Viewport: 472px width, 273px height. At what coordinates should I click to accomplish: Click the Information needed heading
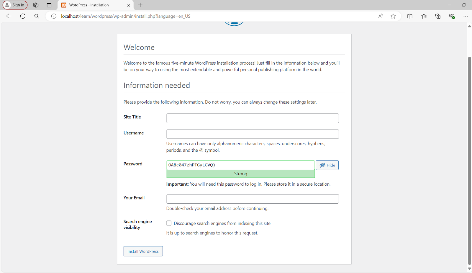(157, 85)
